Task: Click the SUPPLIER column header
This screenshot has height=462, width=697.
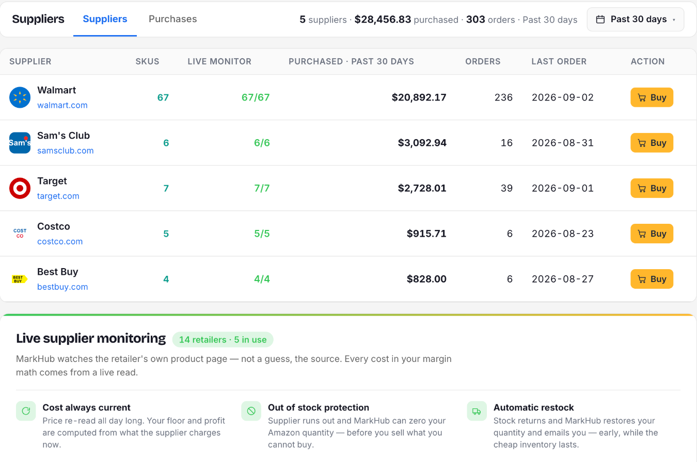Action: [x=30, y=61]
